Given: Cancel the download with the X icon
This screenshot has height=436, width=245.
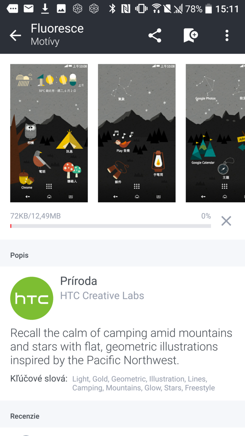Looking at the screenshot, I should [226, 221].
